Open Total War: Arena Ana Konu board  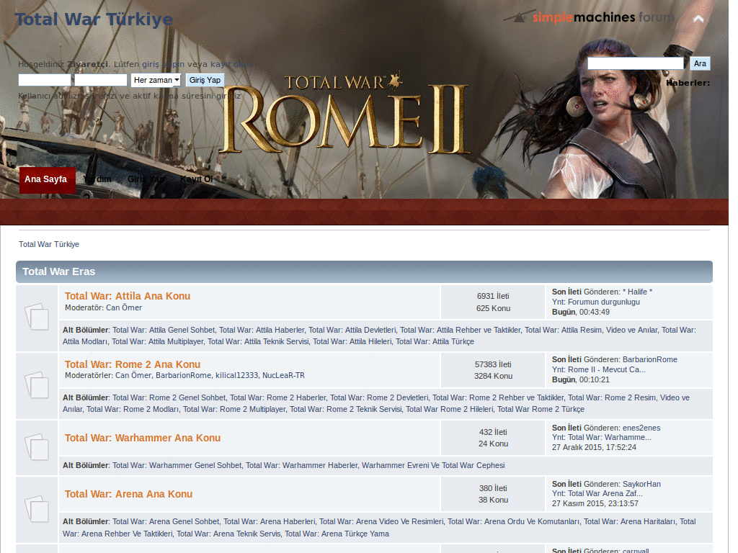click(x=128, y=494)
